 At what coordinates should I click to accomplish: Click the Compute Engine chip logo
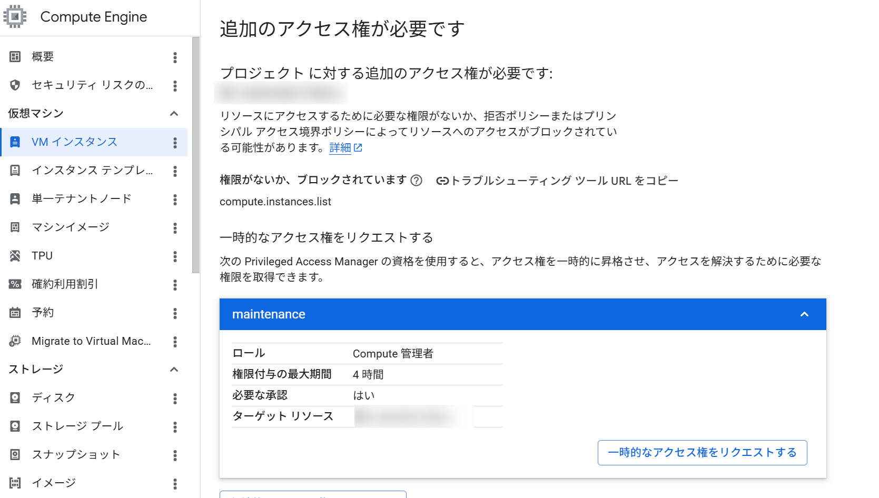[x=16, y=16]
